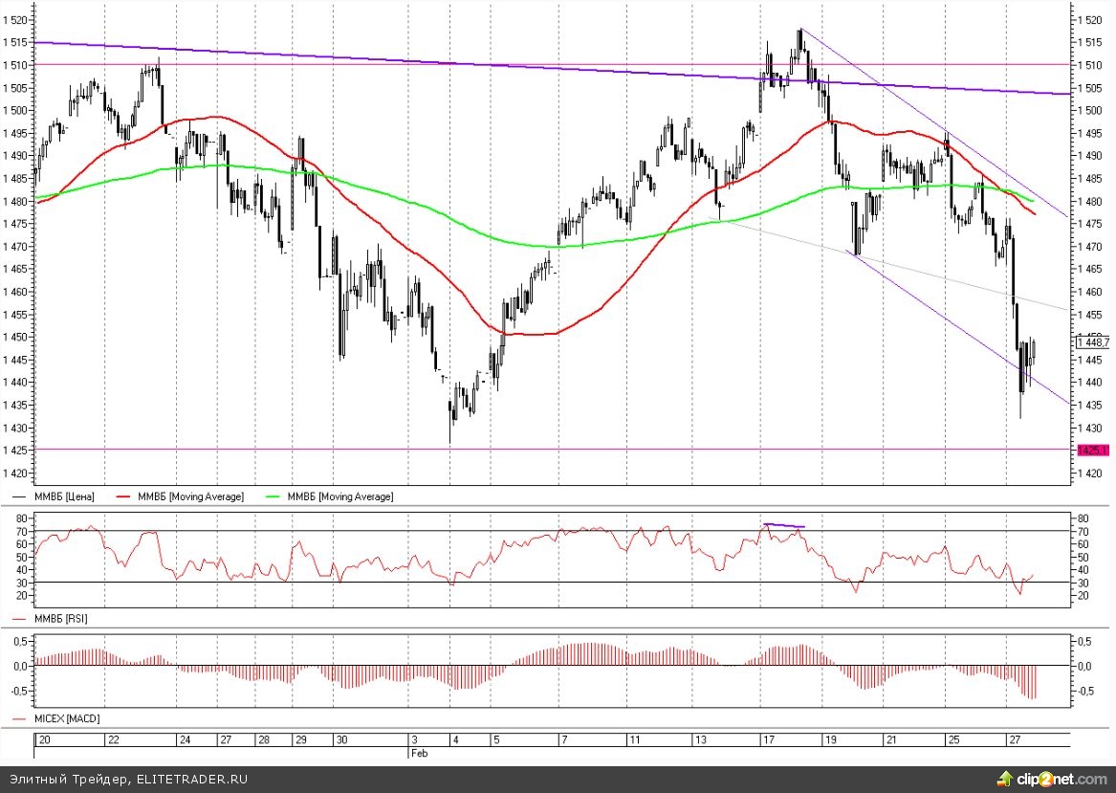1116x793 pixels.
Task: Click the red Moving Average legend line marker
Action: click(120, 496)
